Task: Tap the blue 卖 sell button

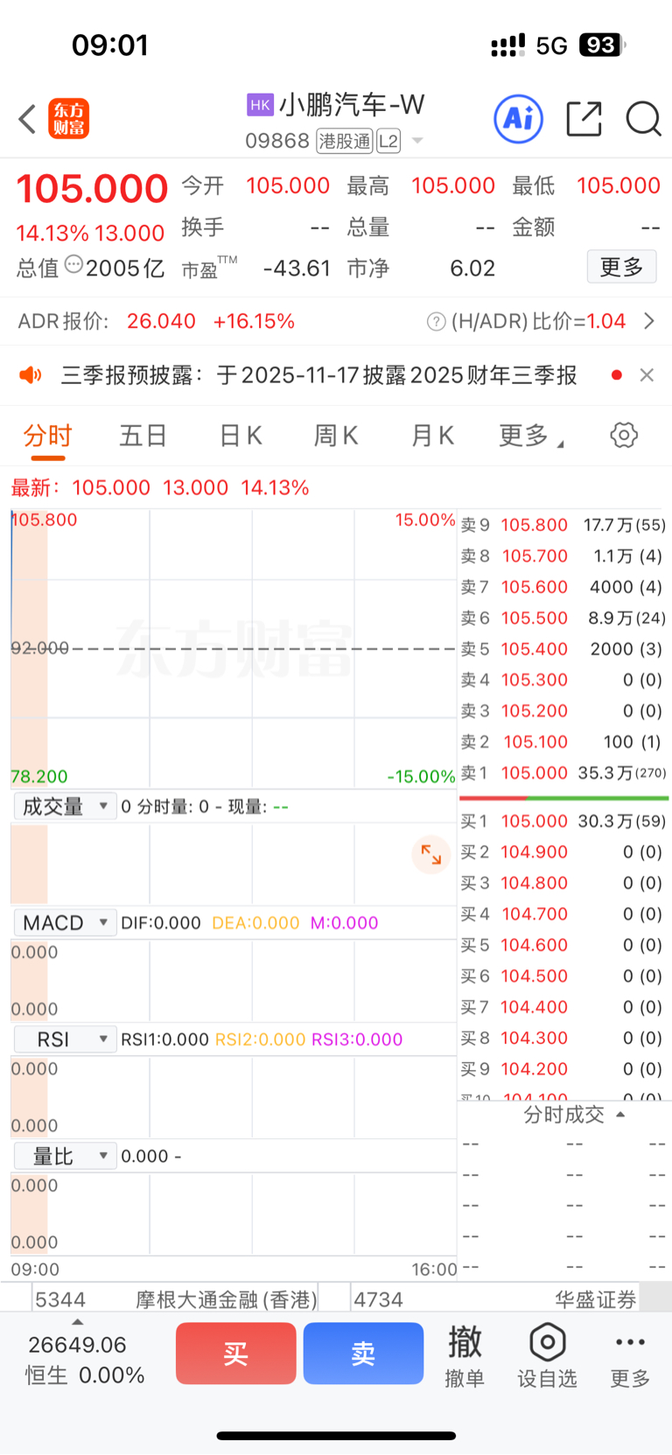Action: [x=363, y=1354]
